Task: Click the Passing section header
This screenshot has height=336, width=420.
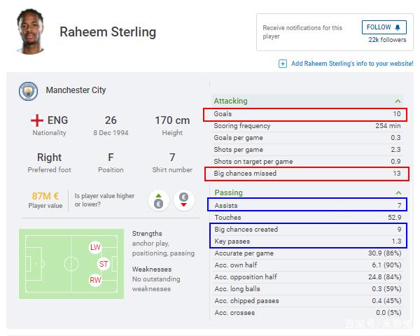Action: point(228,192)
